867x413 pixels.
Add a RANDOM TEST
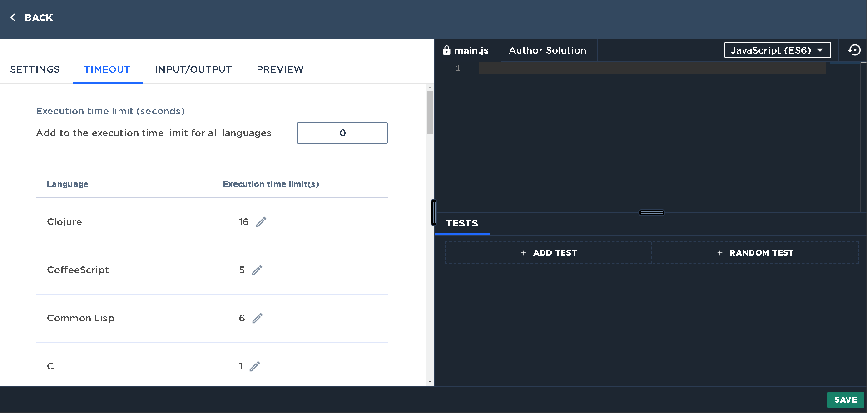click(x=755, y=252)
